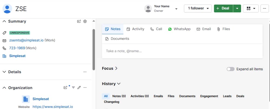Switch to the Email tab
270x109 pixels.
(204, 29)
